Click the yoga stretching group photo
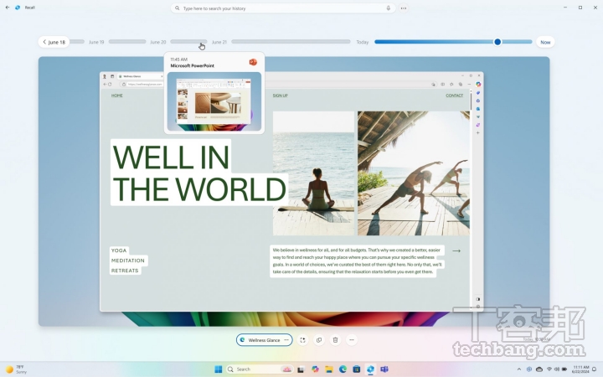The width and height of the screenshot is (603, 377). (x=414, y=173)
